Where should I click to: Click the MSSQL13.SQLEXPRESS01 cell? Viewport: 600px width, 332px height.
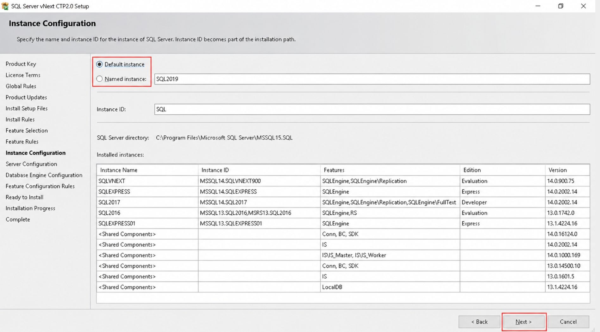click(259, 223)
